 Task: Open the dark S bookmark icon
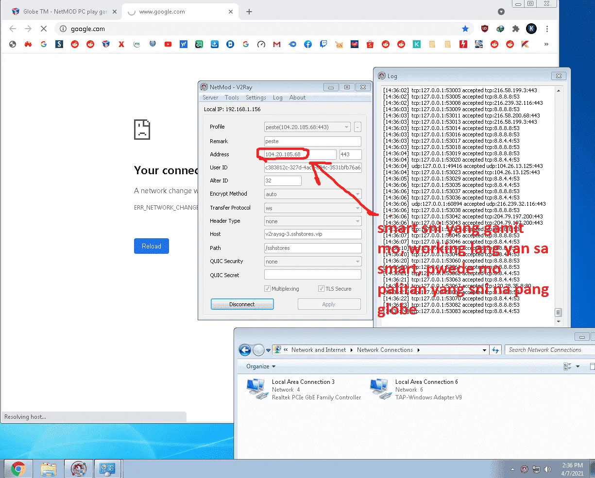click(59, 44)
